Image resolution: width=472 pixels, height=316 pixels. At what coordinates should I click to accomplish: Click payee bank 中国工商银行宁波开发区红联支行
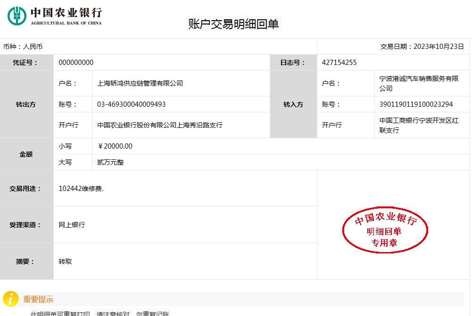(419, 125)
